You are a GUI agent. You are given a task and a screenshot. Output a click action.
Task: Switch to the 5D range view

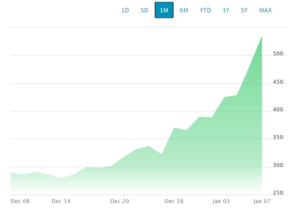(x=144, y=10)
